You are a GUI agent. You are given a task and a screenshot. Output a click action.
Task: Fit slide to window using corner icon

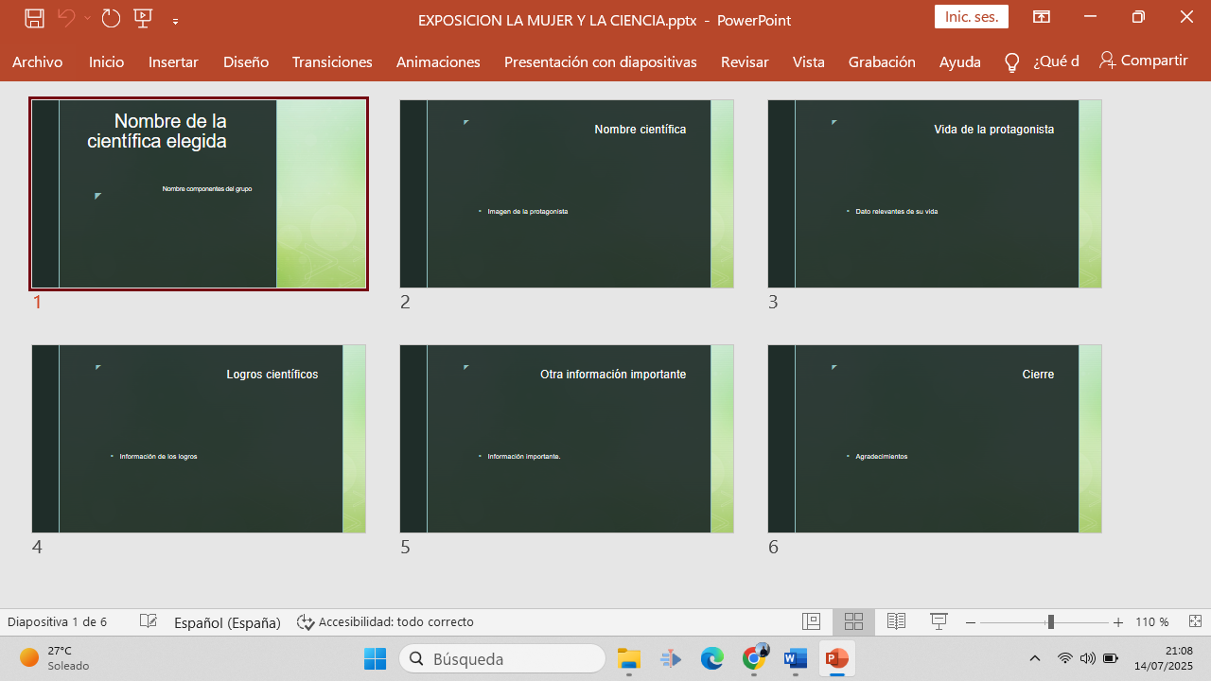click(x=1195, y=621)
